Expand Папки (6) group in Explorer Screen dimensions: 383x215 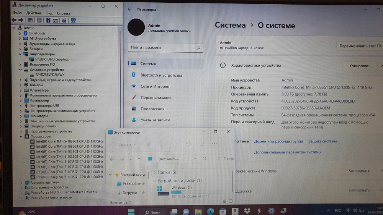(x=155, y=172)
